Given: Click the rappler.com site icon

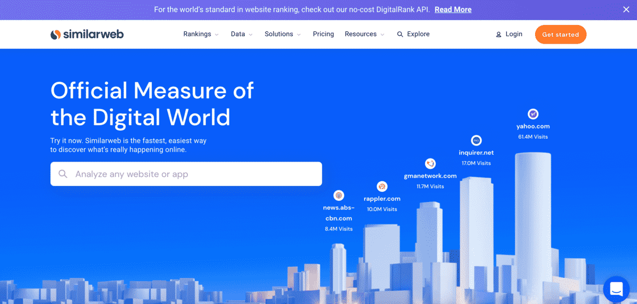Looking at the screenshot, I should [382, 187].
